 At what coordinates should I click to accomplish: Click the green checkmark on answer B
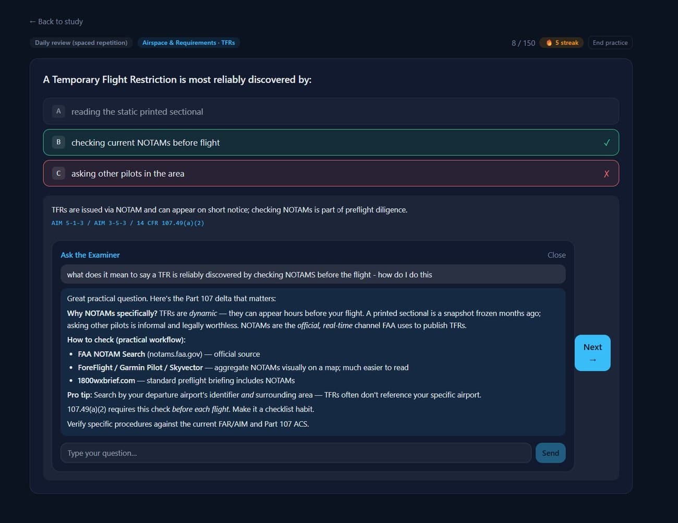(x=607, y=142)
